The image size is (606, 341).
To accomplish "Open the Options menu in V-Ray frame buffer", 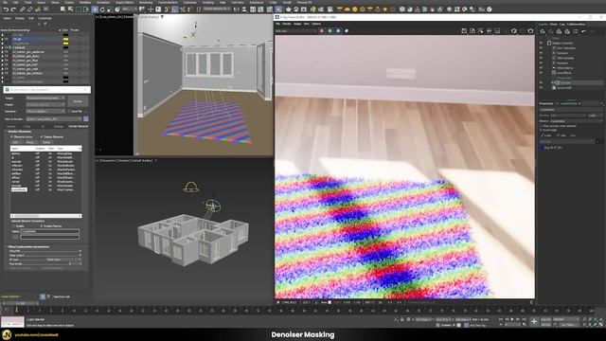I will tap(316, 24).
